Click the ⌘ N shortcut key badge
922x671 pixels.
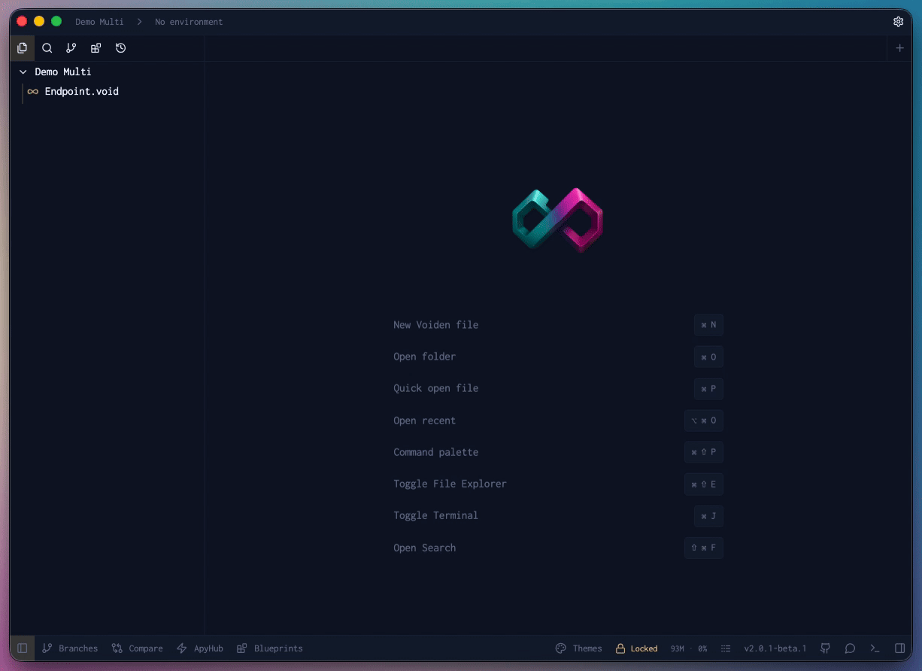click(x=708, y=325)
